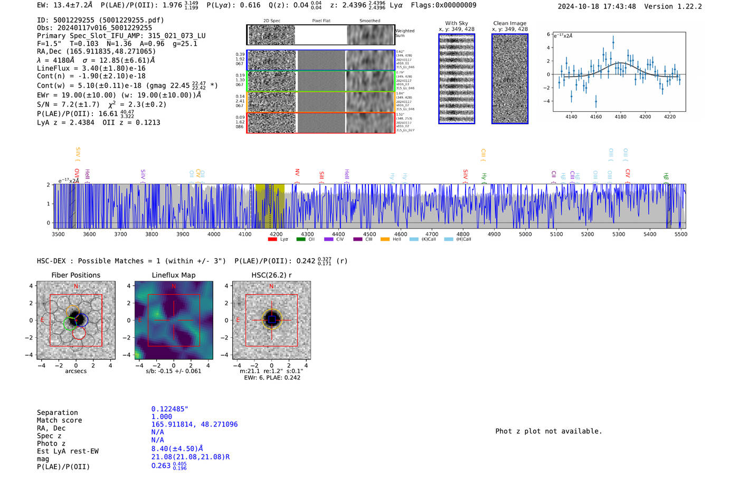
Task: Click the blue coordinates '165.911814, 48.271096'
Action: coord(194,424)
